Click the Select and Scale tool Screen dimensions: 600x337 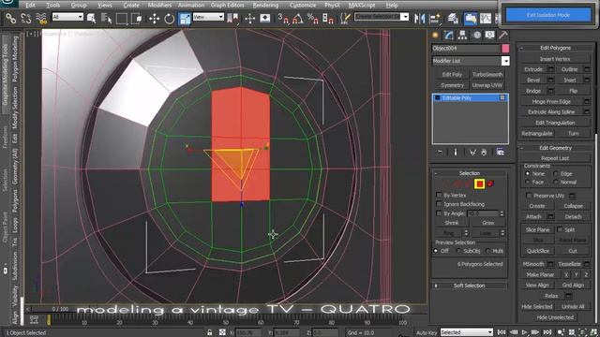(185, 18)
